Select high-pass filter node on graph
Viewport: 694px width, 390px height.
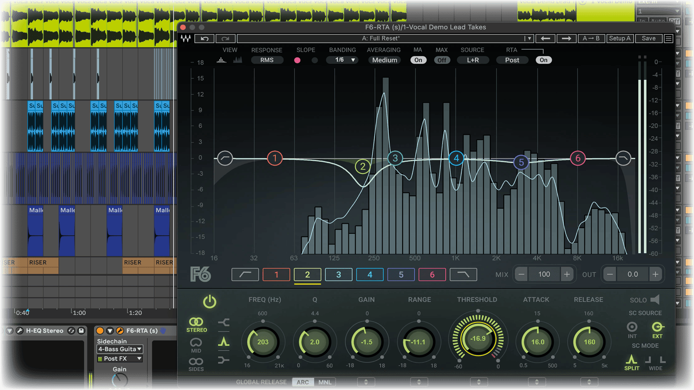(225, 158)
